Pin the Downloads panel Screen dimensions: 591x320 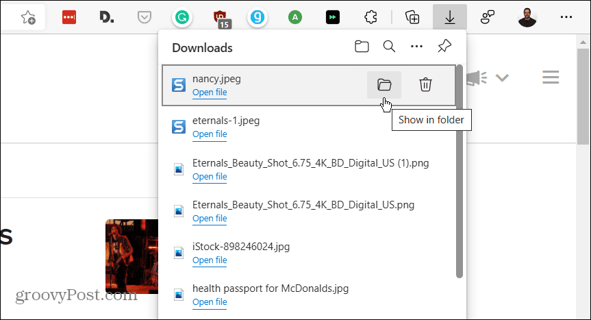coord(444,47)
